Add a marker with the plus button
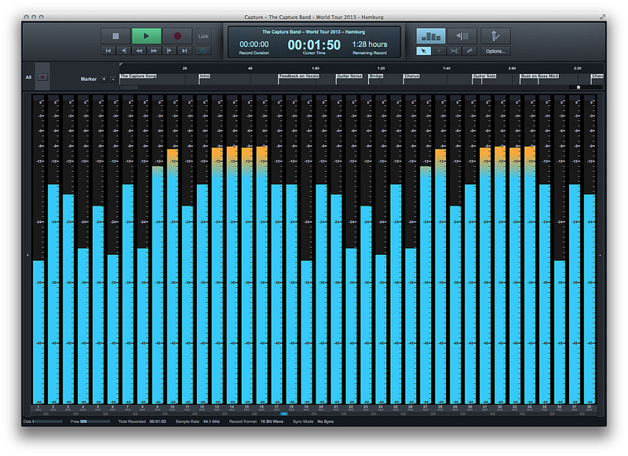Viewport: 628px width, 456px height. tap(104, 79)
